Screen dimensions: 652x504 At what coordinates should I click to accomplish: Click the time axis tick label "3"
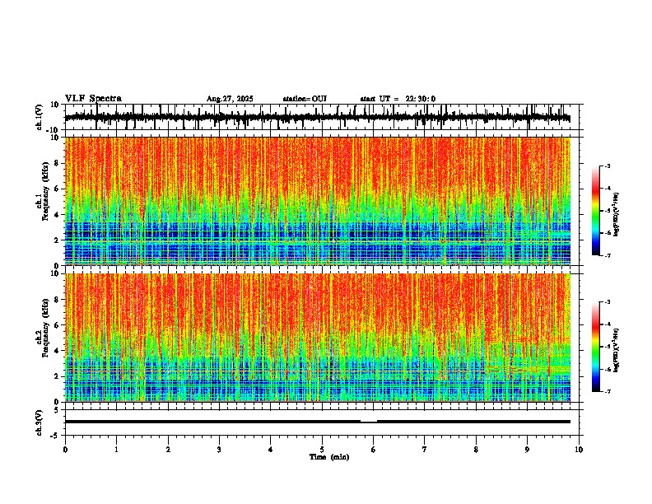pyautogui.click(x=219, y=450)
